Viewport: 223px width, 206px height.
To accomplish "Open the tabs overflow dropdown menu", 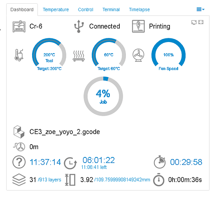I will pyautogui.click(x=200, y=9).
